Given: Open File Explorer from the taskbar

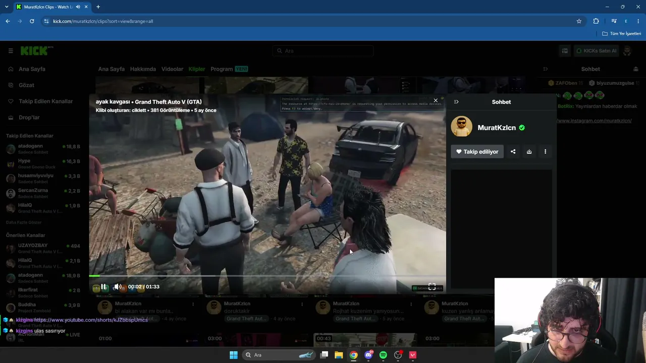Looking at the screenshot, I should click(339, 355).
